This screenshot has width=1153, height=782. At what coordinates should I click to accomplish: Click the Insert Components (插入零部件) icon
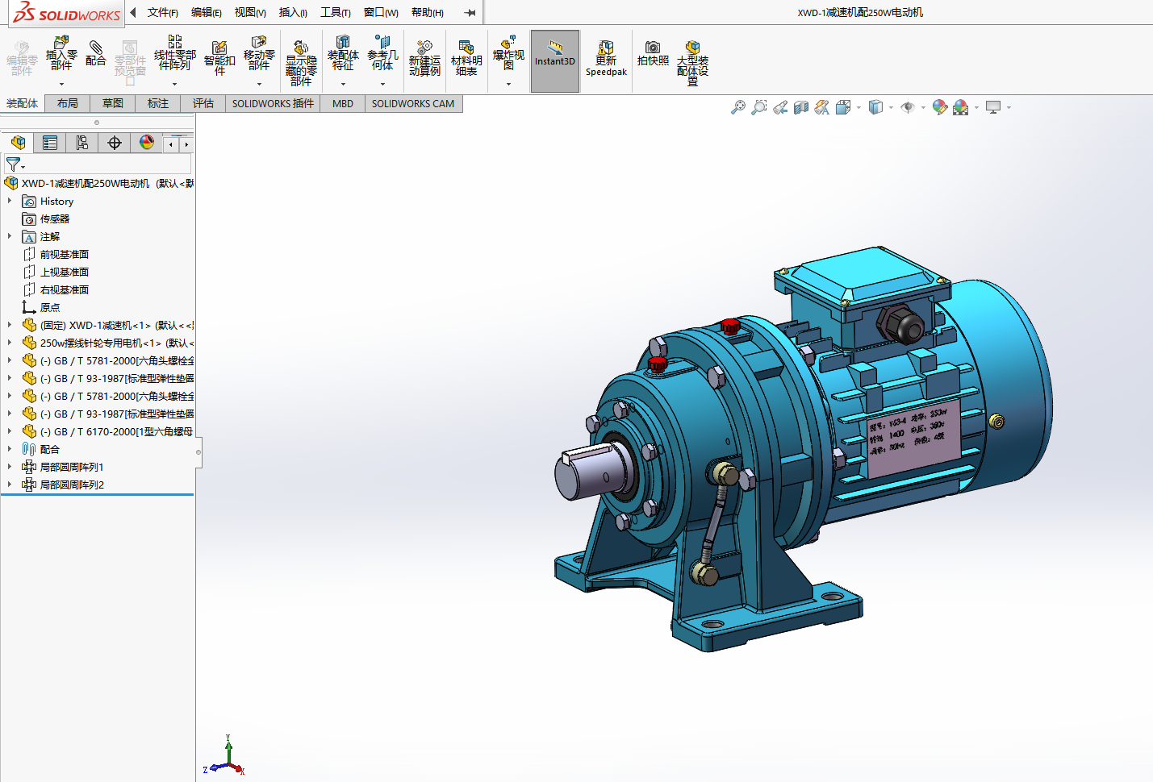(61, 53)
